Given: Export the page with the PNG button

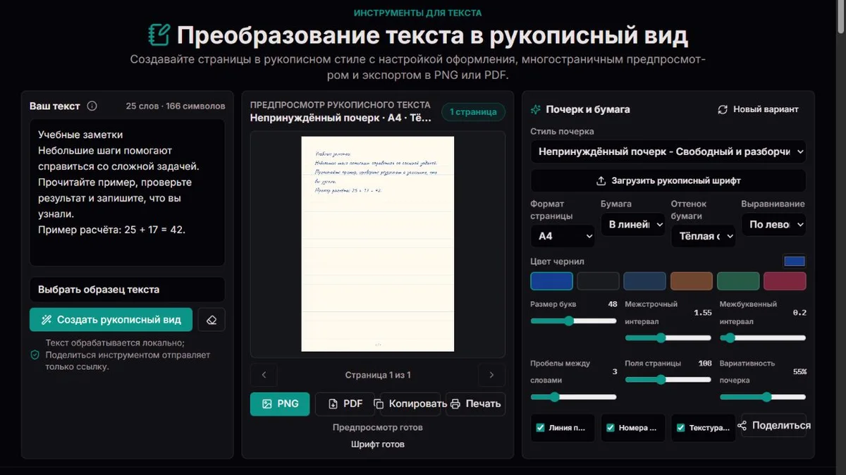Looking at the screenshot, I should click(280, 404).
